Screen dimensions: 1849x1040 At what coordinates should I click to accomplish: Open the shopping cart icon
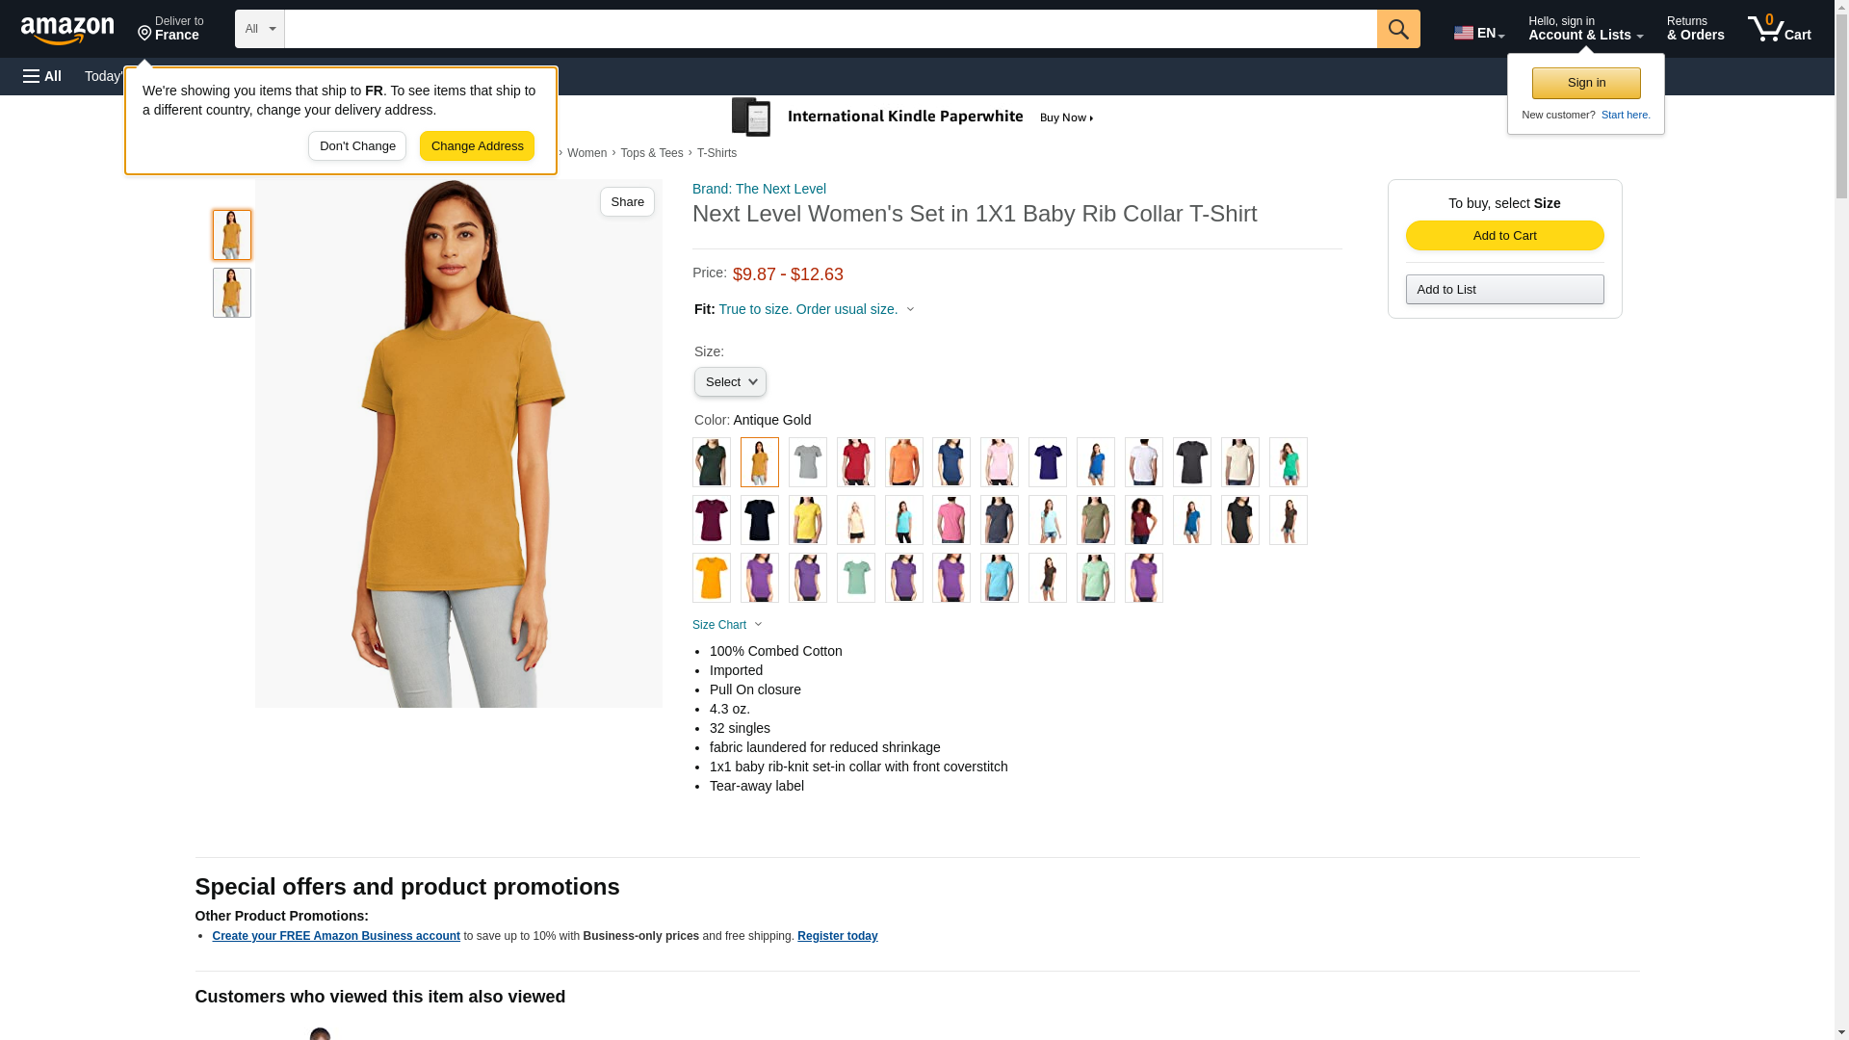(x=1778, y=29)
